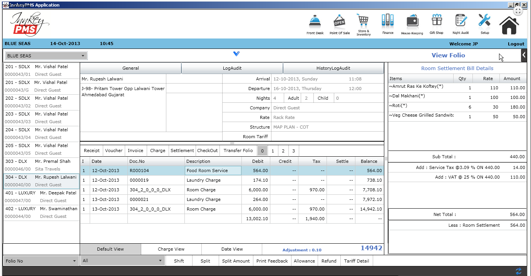Open the BLUE SEAS property dropdown

click(x=83, y=55)
